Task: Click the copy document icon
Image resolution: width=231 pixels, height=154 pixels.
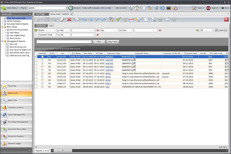Action: pos(146,19)
